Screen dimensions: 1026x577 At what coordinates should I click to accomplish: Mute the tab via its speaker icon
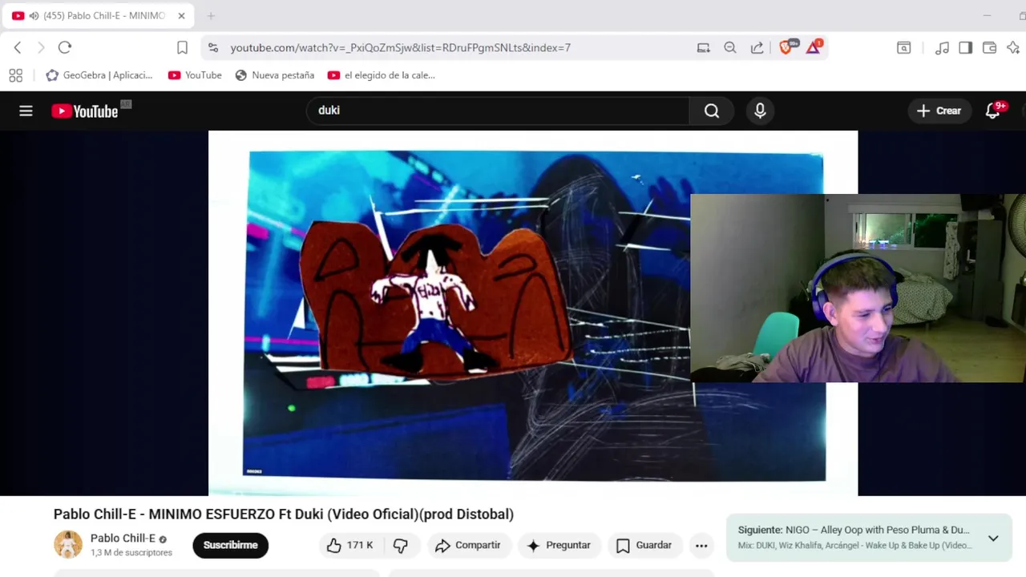point(34,16)
